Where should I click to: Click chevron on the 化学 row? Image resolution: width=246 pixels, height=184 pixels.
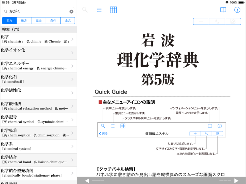point(72,39)
